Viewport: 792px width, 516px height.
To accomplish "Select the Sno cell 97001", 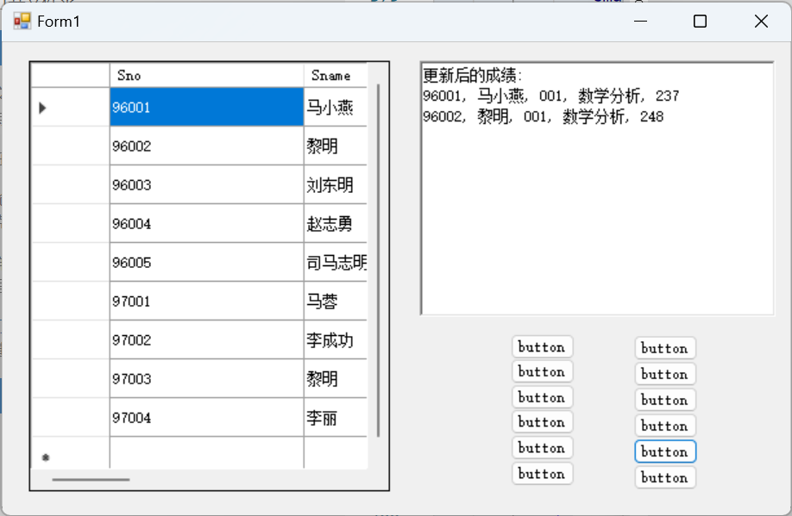I will pos(206,302).
